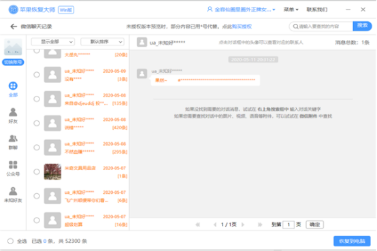The width and height of the screenshot is (377, 251).
Task: Open the 群聊 group chat icon
Action: point(13,138)
